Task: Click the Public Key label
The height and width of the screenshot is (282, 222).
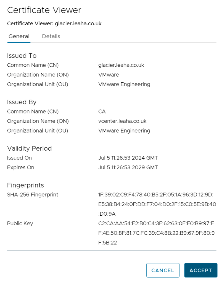Action: coord(20,223)
